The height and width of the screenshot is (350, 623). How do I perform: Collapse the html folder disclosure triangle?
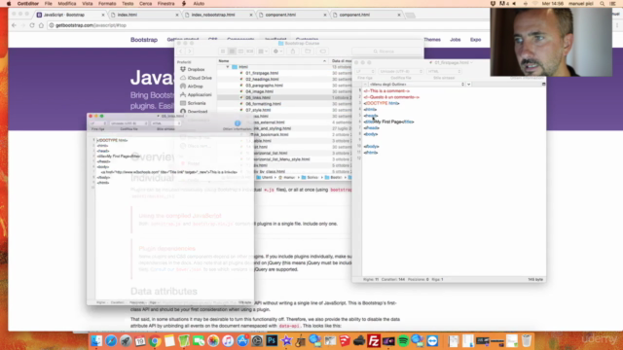(228, 67)
